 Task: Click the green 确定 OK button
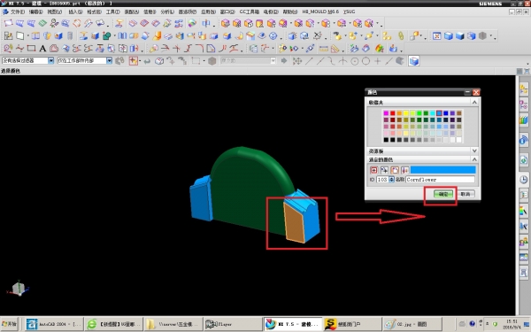click(x=443, y=194)
